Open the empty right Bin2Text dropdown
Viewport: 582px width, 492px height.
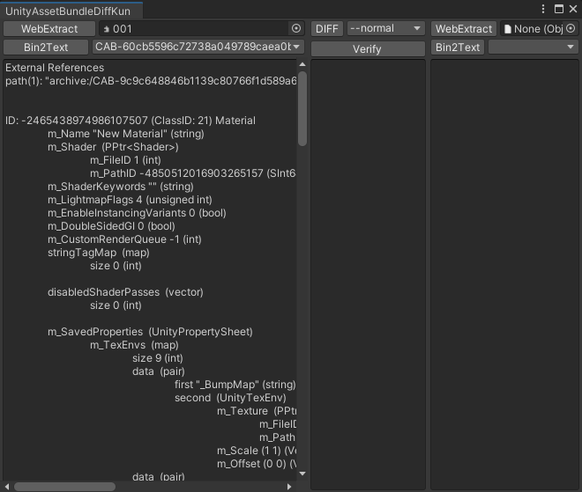pos(533,47)
